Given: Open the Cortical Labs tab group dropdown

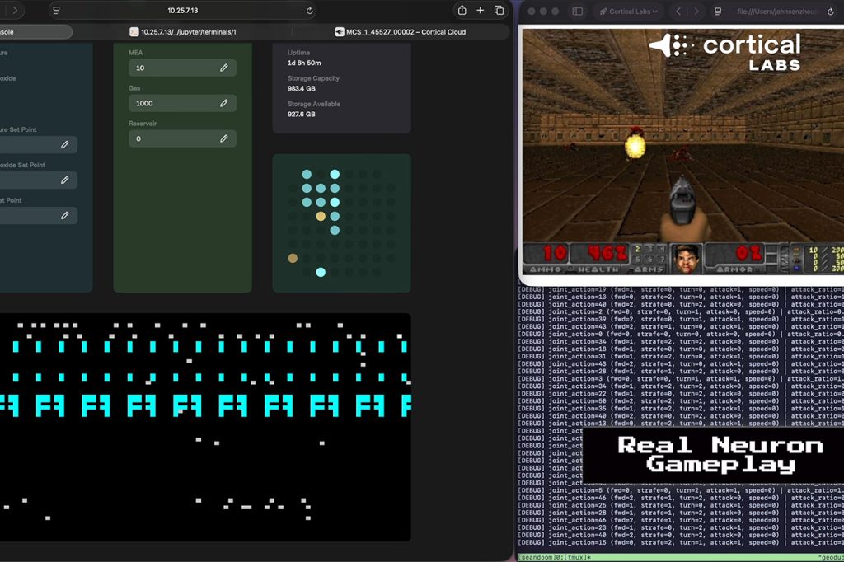Looking at the screenshot, I should (x=631, y=11).
